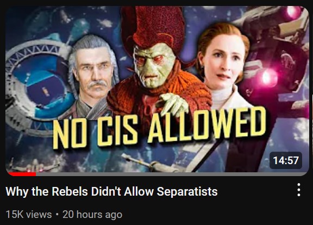
Task: Open the three-dot more actions menu
Action: coord(299,190)
